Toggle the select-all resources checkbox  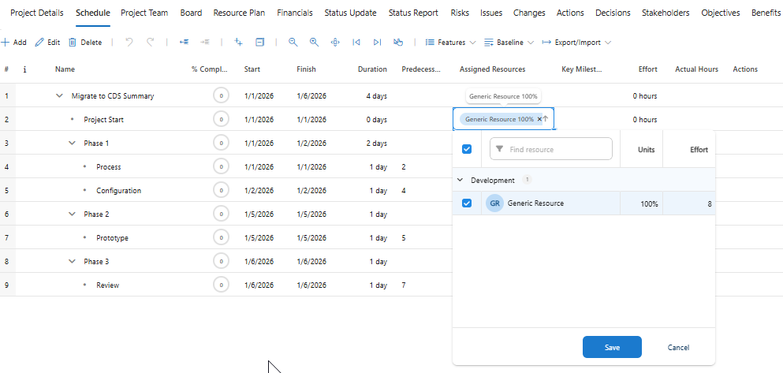(467, 149)
